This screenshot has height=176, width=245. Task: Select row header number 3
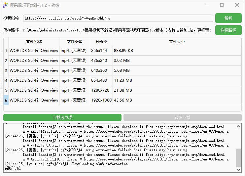6,70
